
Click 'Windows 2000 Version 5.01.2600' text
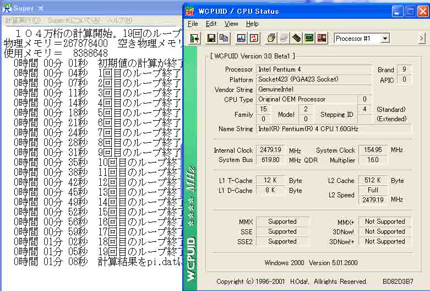click(x=311, y=263)
